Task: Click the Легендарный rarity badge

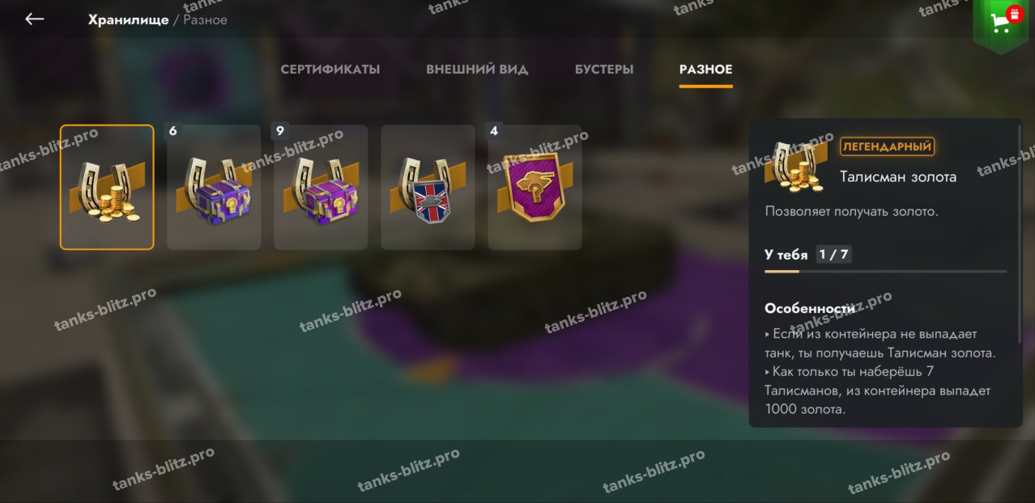Action: (887, 146)
